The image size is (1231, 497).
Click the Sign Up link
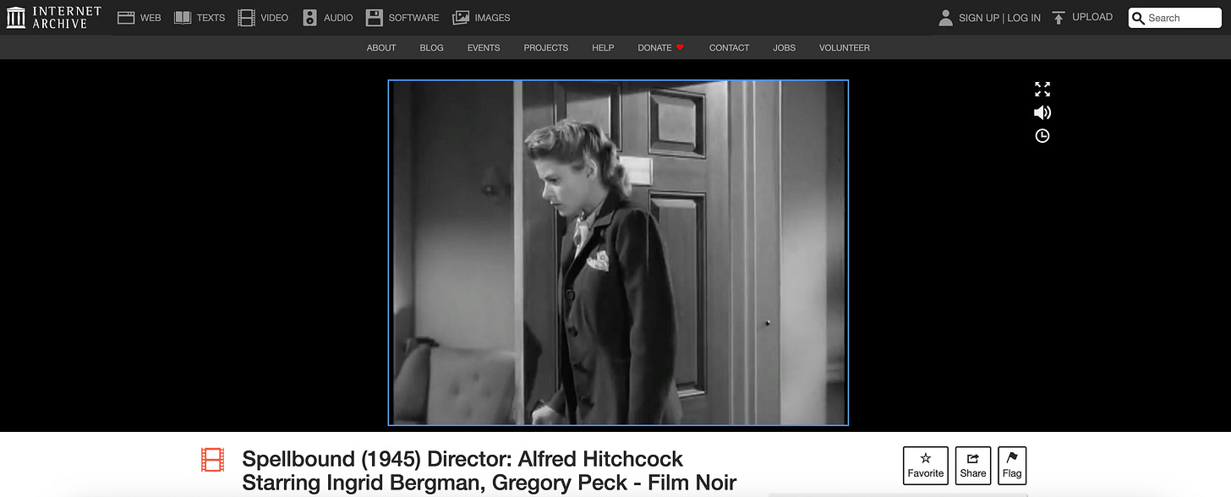(x=979, y=18)
